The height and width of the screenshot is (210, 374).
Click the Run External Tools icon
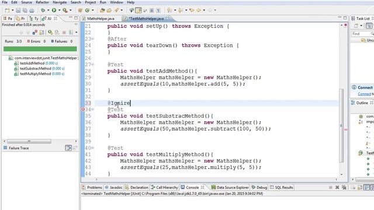[65, 10]
